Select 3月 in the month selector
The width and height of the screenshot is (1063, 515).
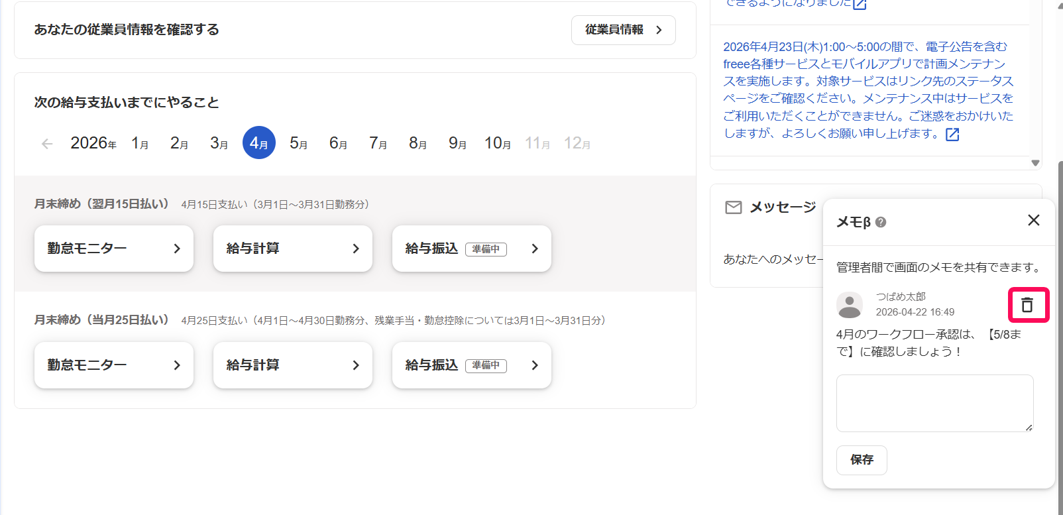click(219, 143)
